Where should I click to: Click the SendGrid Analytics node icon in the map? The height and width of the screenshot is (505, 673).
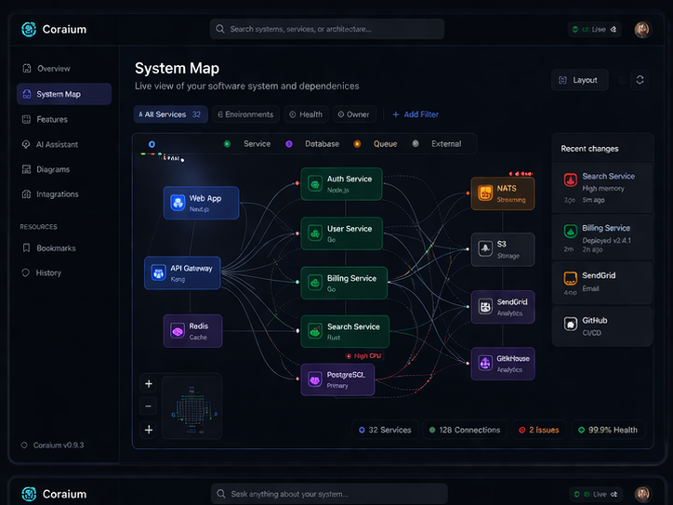tap(485, 307)
